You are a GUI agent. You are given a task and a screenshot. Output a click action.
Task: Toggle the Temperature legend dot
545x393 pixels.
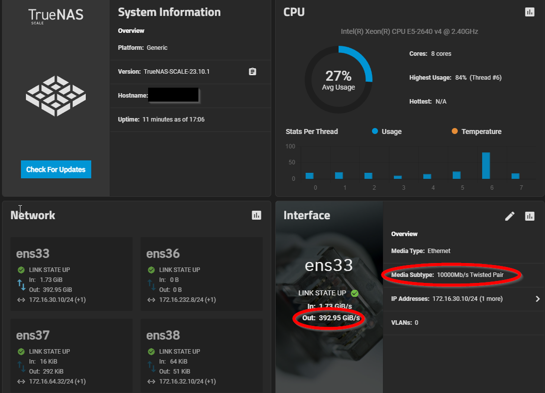[x=454, y=131]
